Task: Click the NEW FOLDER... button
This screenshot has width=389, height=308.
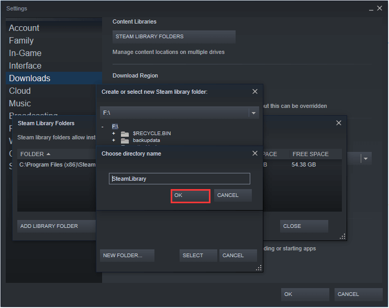Action: pos(127,256)
